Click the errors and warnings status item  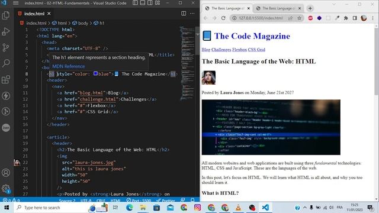coord(11,200)
